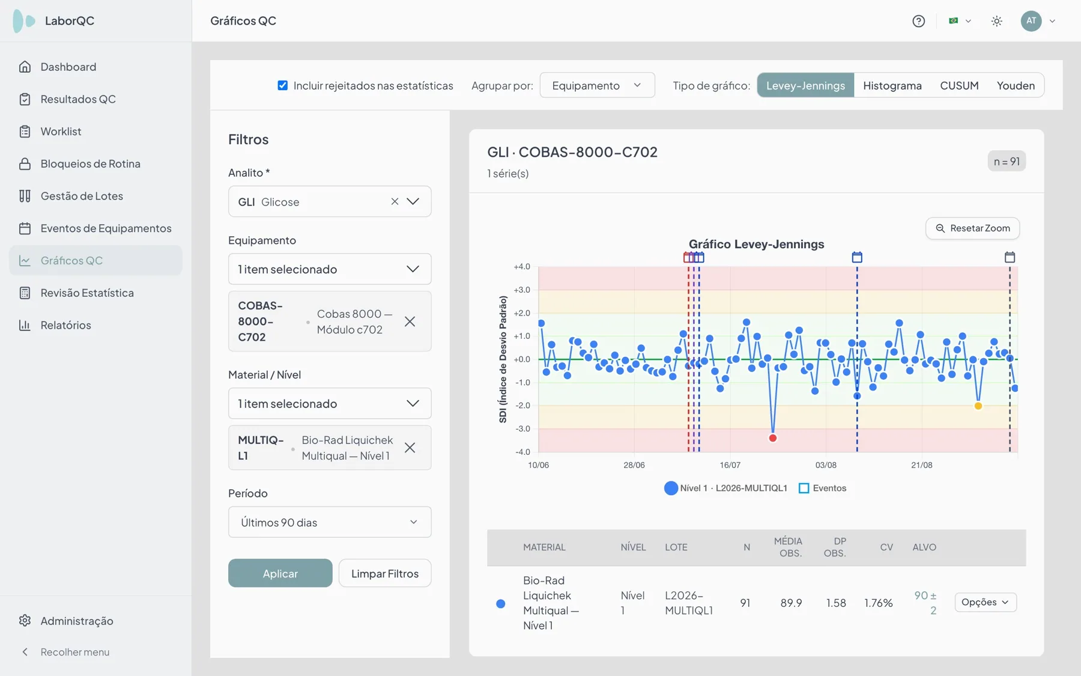Click the Eventos de Equipamentos calendar icon

click(x=25, y=228)
